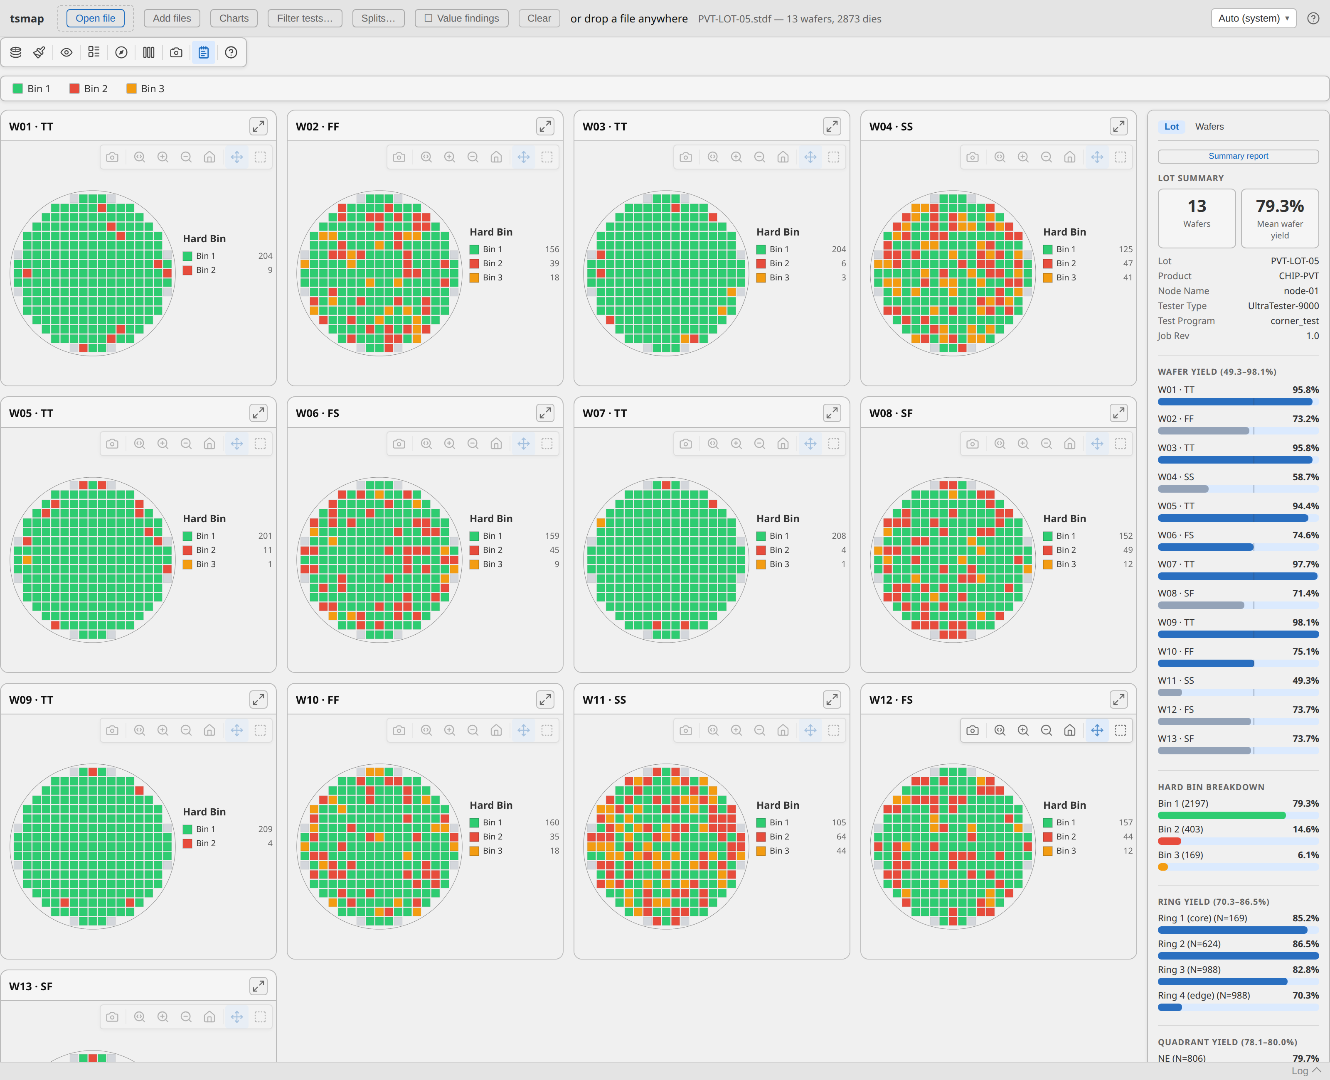The height and width of the screenshot is (1080, 1330).
Task: Click the W03 · TT wafer map thumbnail
Action: pyautogui.click(x=666, y=273)
